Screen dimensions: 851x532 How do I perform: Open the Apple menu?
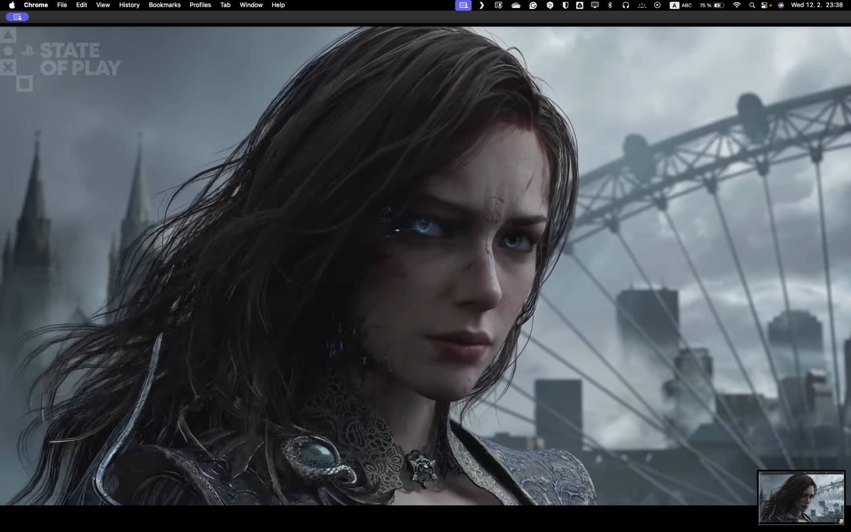(x=12, y=5)
